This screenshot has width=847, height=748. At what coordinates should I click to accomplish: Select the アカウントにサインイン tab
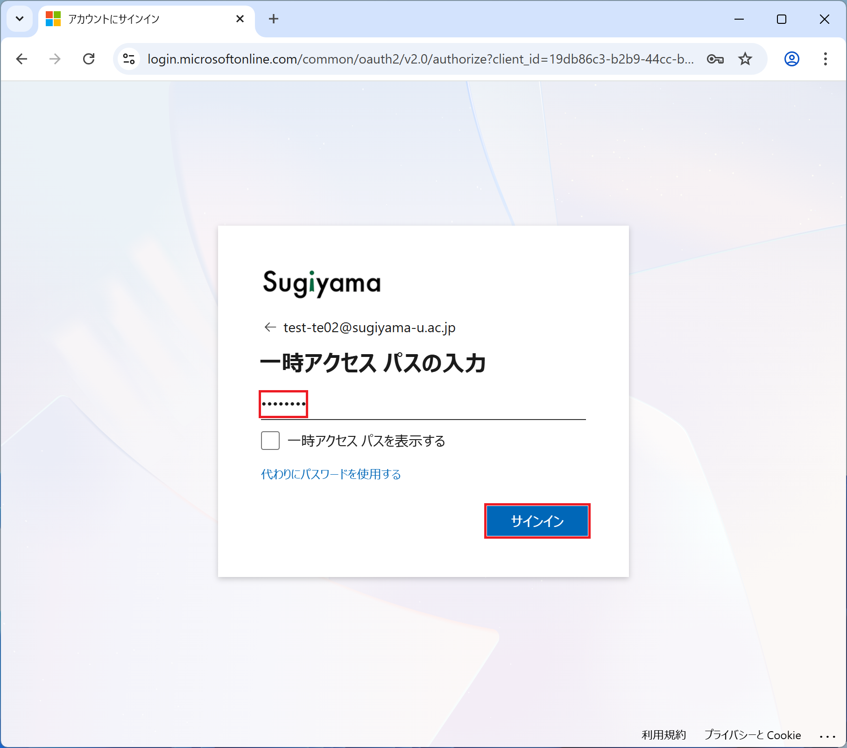click(x=140, y=19)
